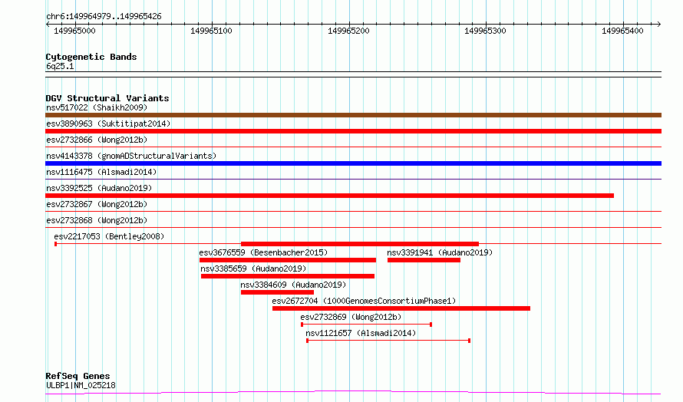Click the ruler's left arrow end
This screenshot has height=402, width=683.
(x=48, y=24)
